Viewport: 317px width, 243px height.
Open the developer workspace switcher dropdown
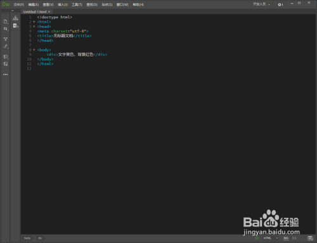pos(261,4)
